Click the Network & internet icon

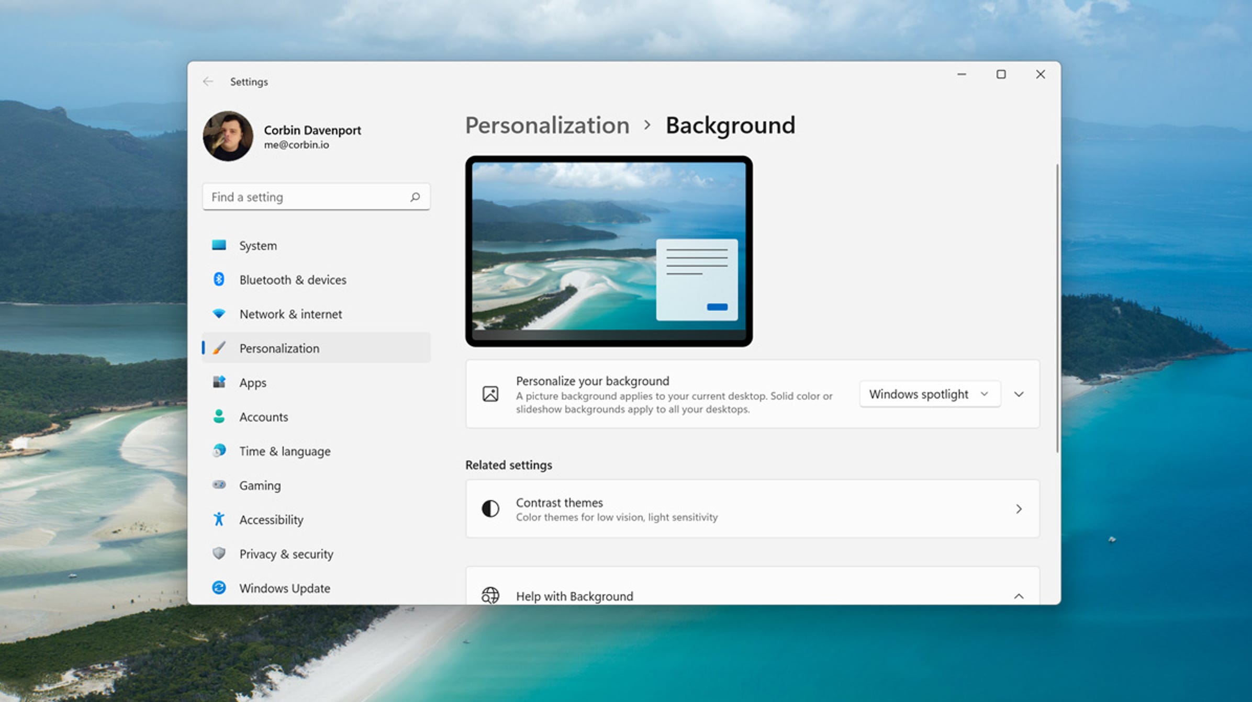(218, 314)
